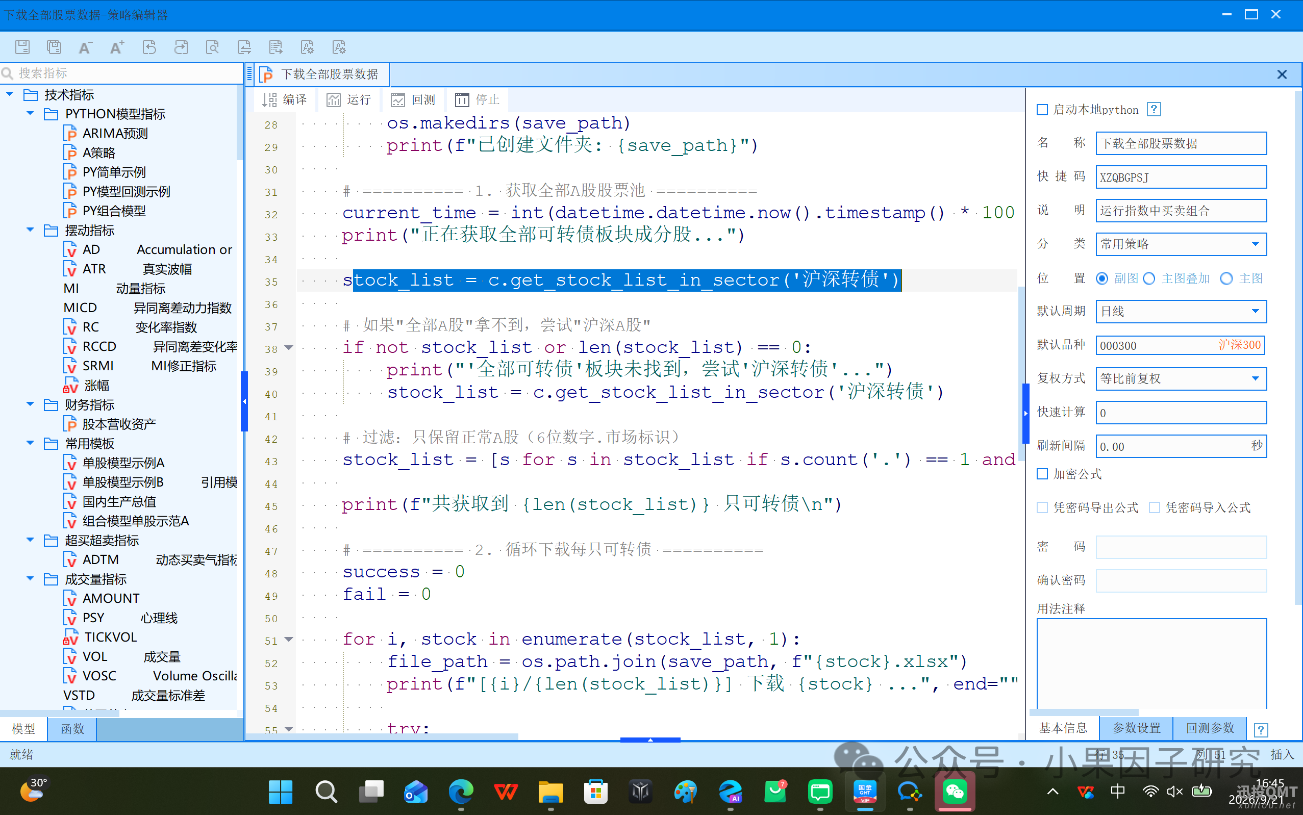Fold the code block at line 38

tap(289, 348)
